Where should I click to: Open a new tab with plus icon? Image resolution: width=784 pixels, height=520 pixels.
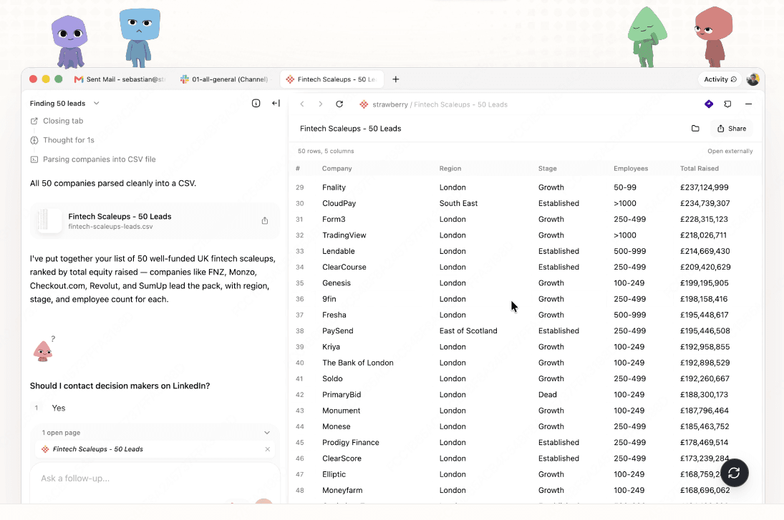tap(395, 79)
